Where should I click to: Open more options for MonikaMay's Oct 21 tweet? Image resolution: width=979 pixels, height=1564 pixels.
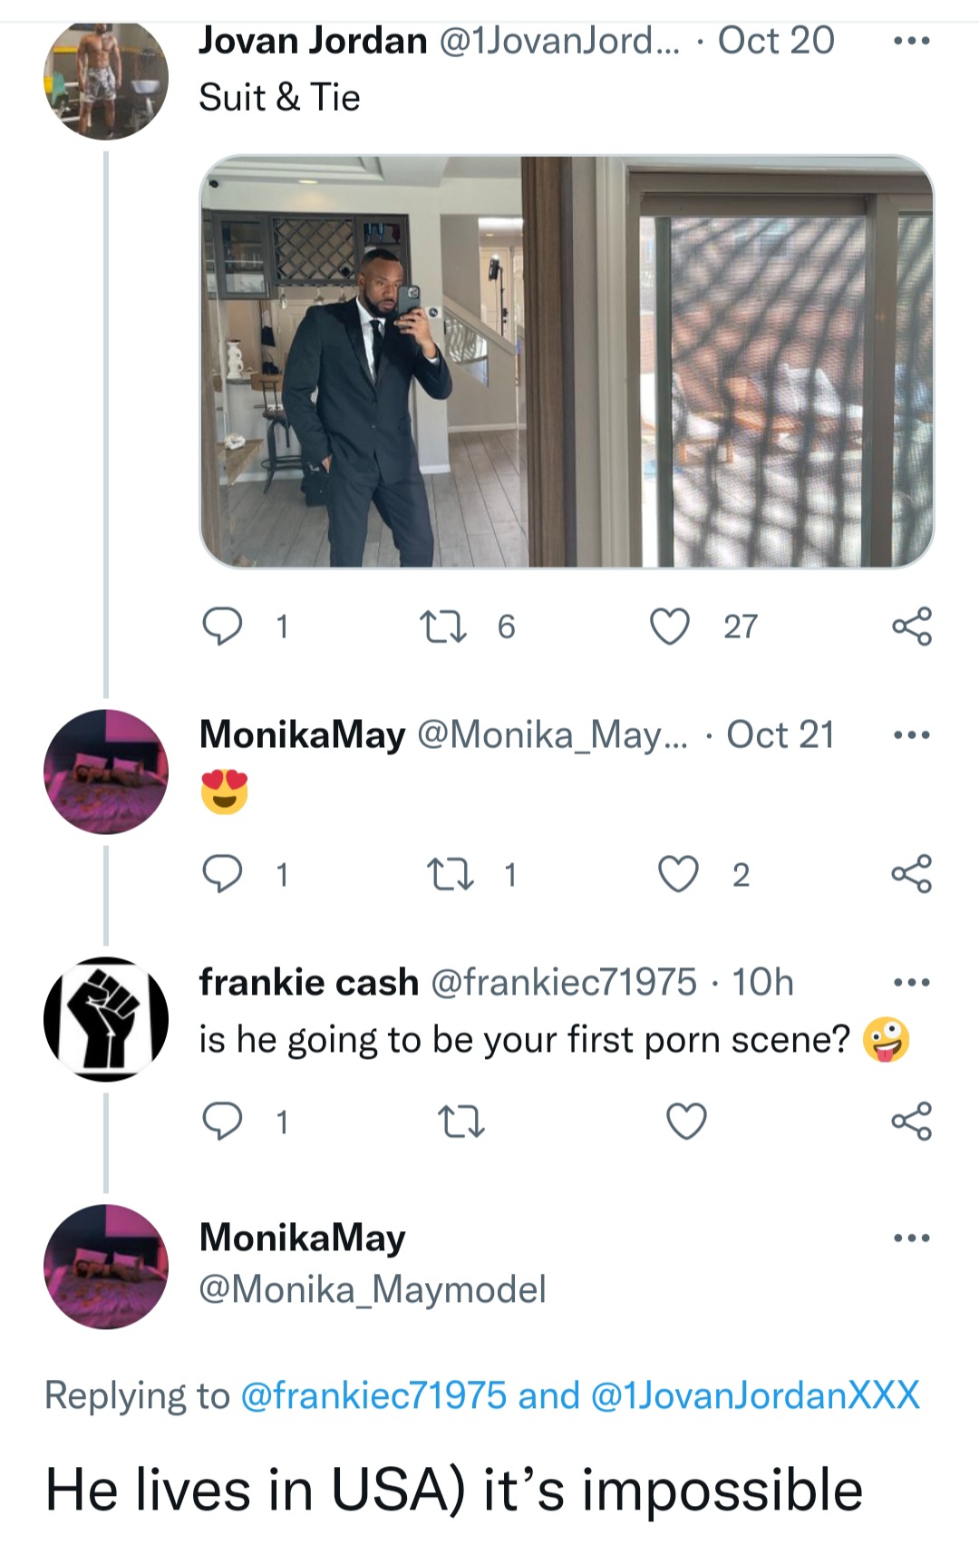911,734
